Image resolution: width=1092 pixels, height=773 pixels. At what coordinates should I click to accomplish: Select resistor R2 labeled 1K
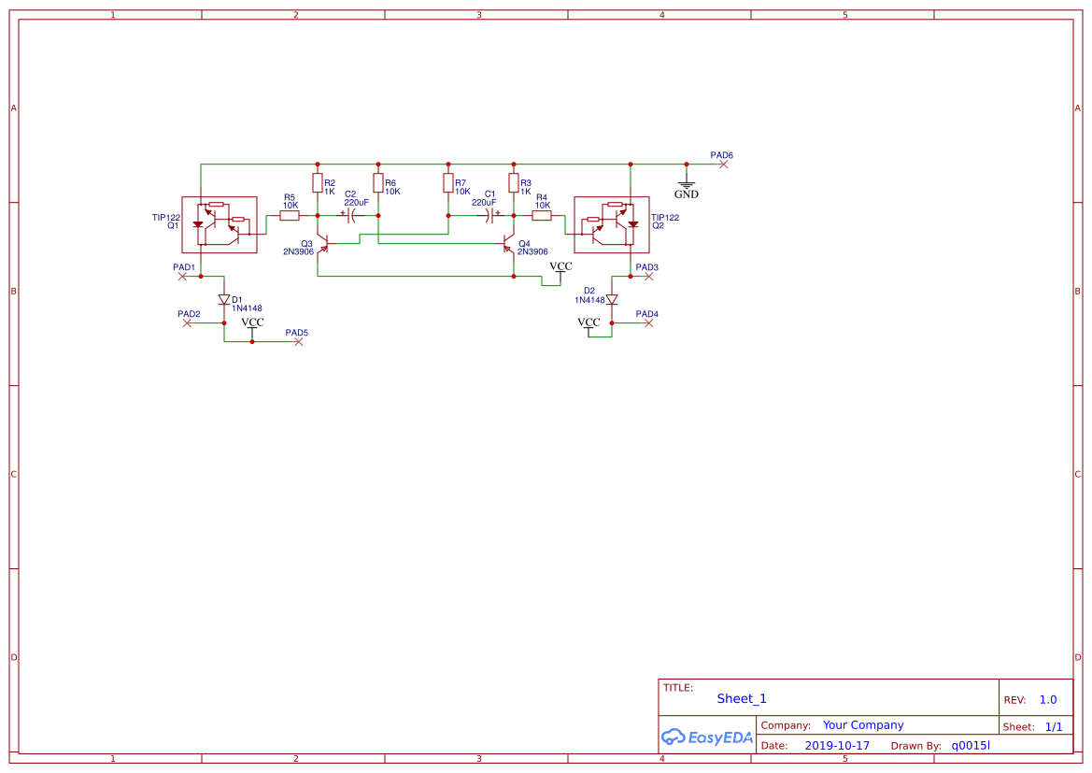pyautogui.click(x=319, y=182)
